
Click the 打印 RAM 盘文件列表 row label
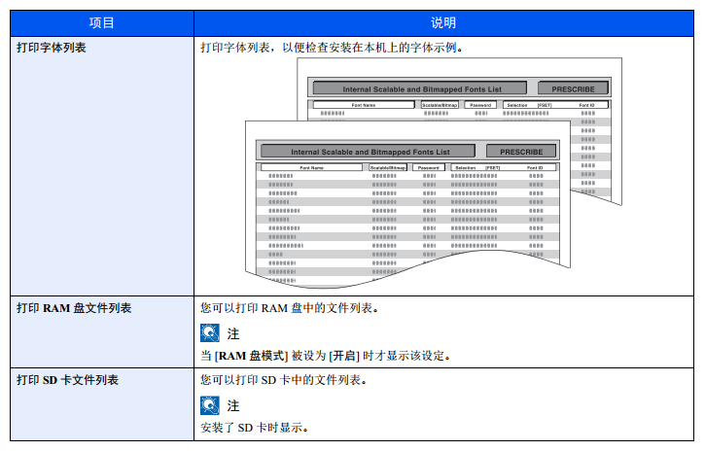tap(74, 308)
